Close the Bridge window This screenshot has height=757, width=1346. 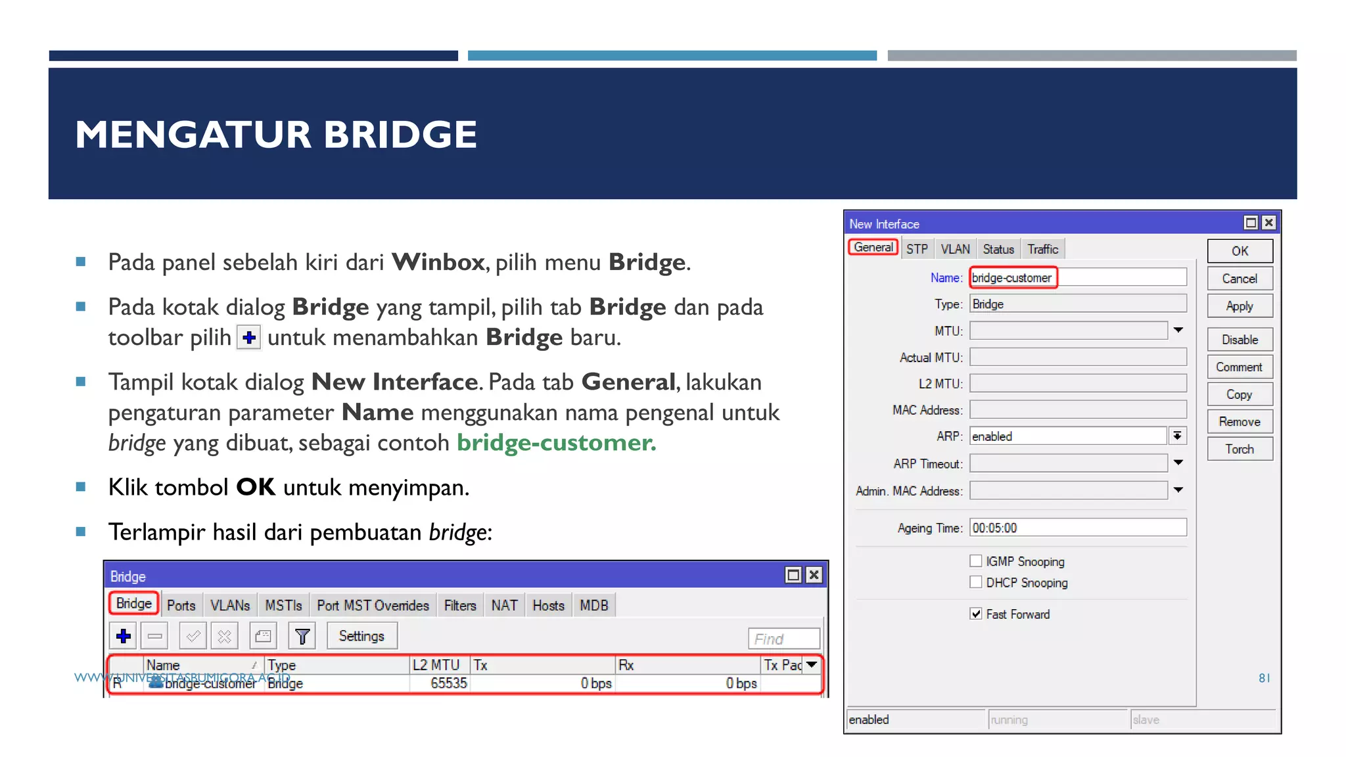tap(814, 576)
